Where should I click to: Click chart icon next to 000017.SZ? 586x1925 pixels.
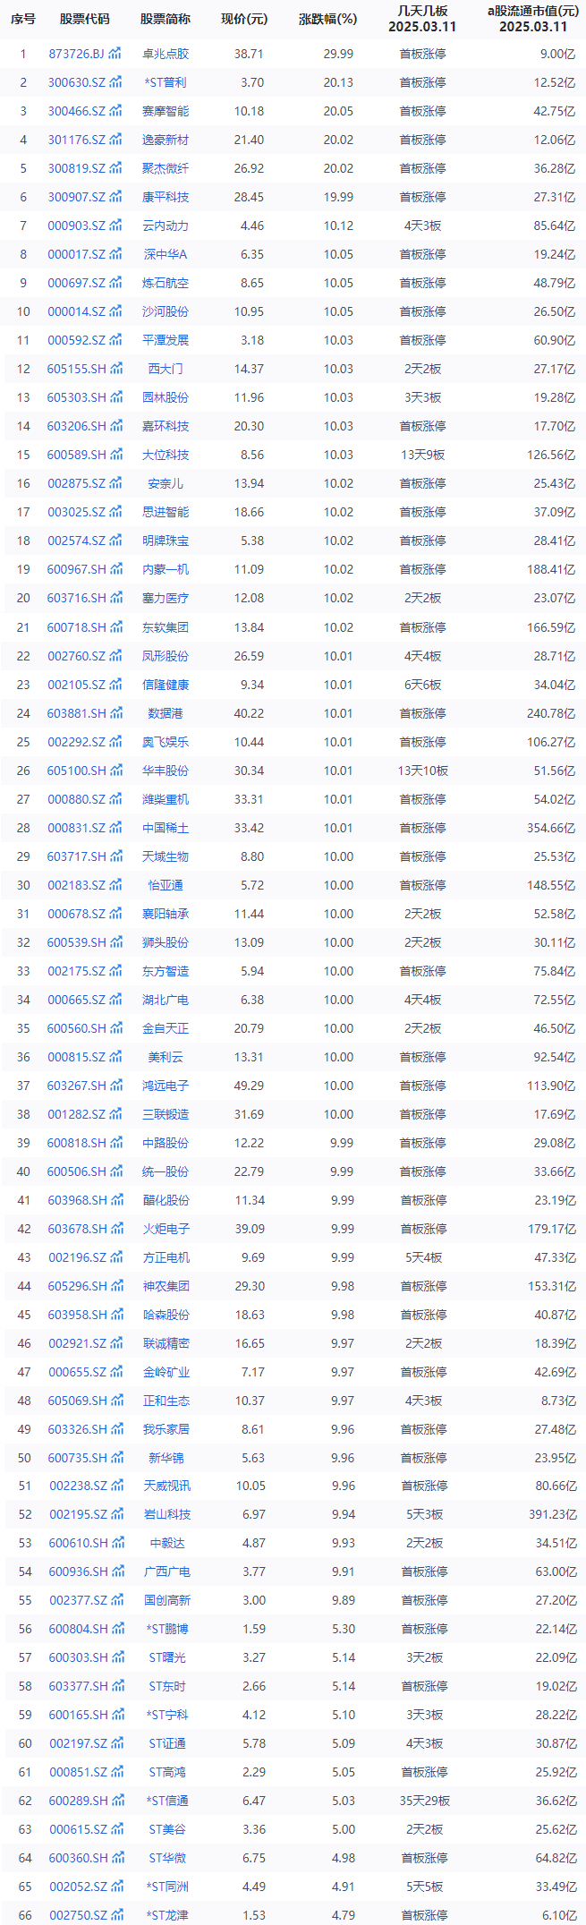(115, 254)
